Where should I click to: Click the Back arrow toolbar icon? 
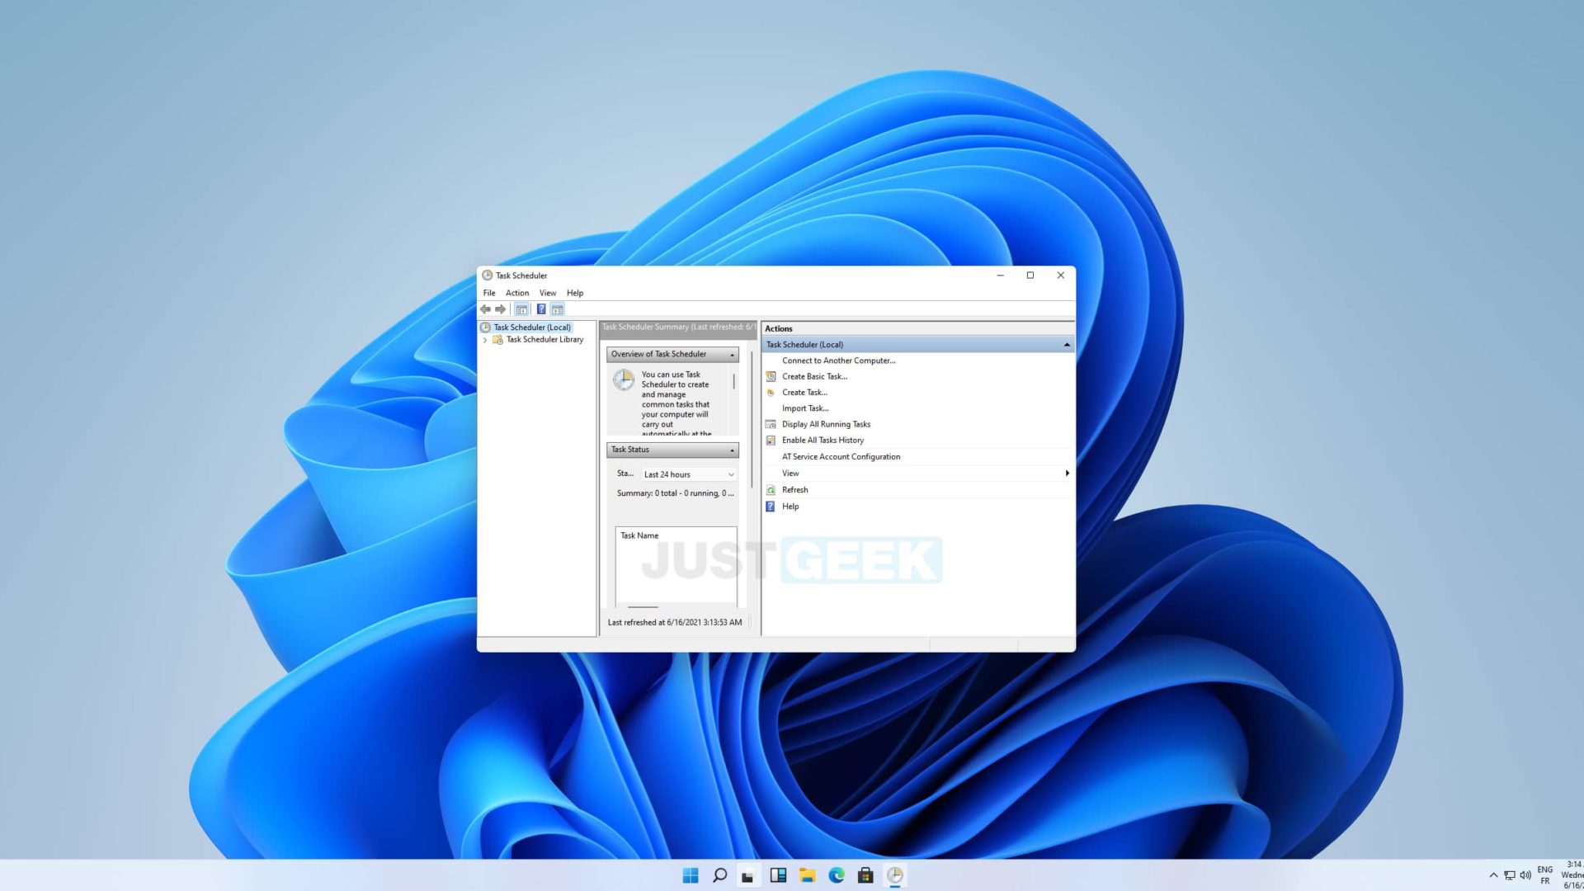click(x=485, y=309)
